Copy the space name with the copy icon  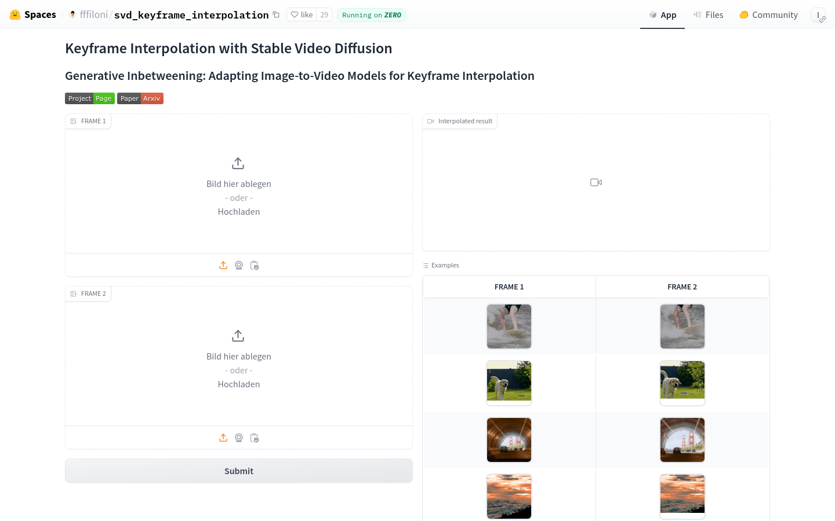tap(276, 14)
